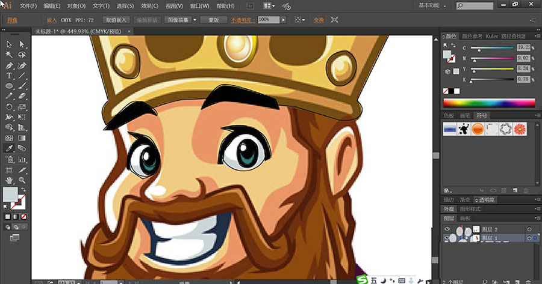
Task: Click the orange sphere symbol
Action: [478, 129]
